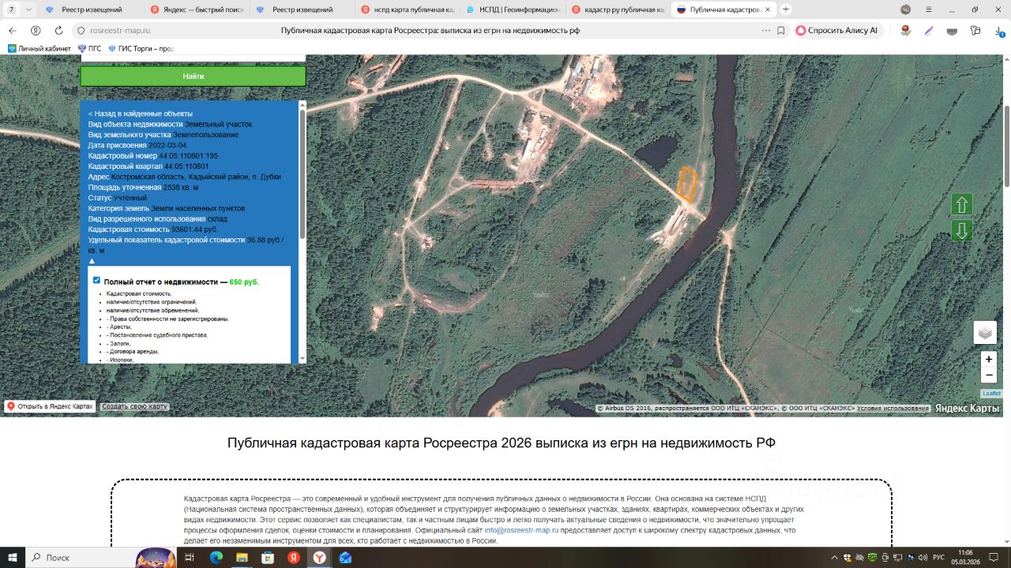This screenshot has height=568, width=1011.
Task: Zoom in on the map
Action: [x=989, y=359]
